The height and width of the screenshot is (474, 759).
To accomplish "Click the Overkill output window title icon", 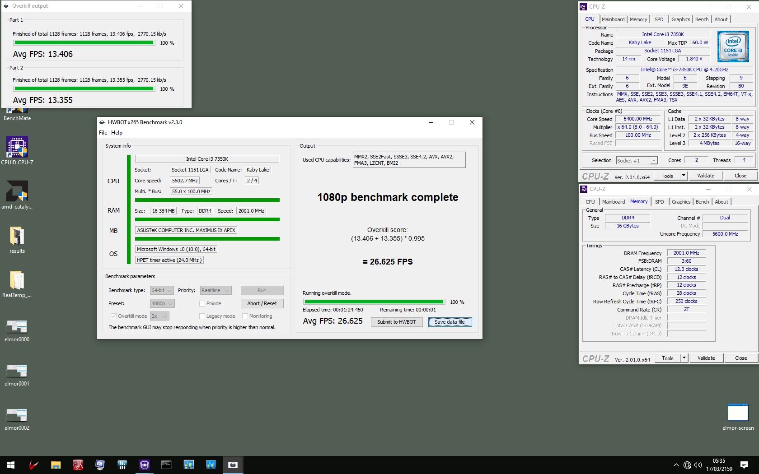I will point(6,6).
